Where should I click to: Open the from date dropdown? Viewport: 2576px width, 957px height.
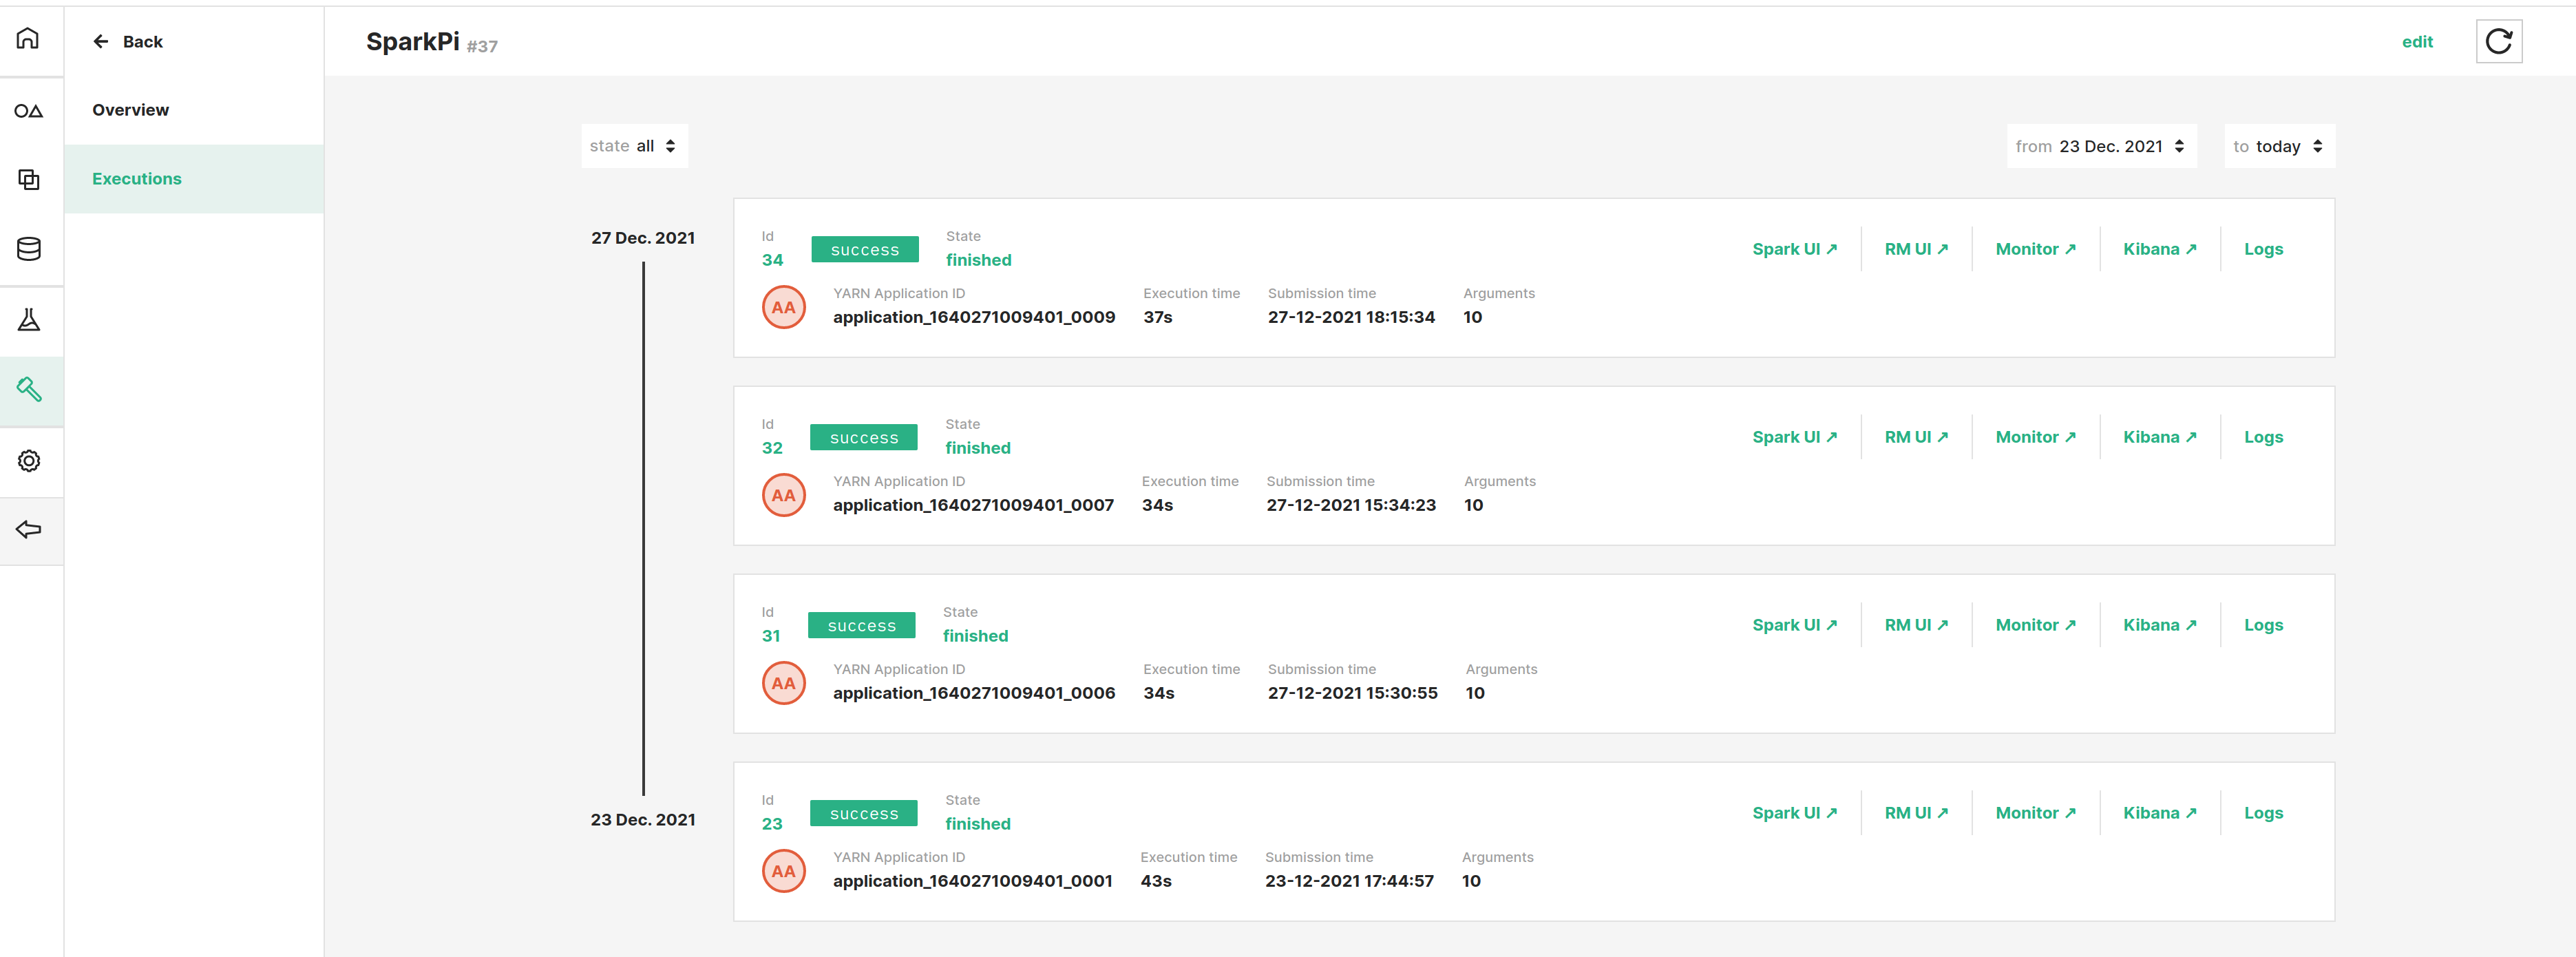tap(2101, 146)
